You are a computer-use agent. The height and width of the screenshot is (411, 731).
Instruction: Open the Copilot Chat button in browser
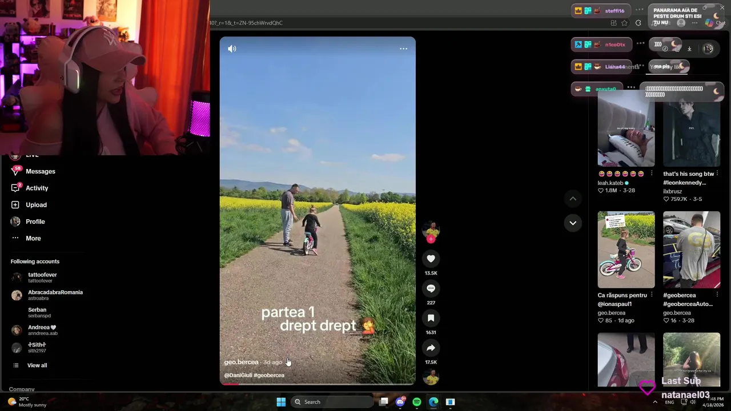pos(714,23)
